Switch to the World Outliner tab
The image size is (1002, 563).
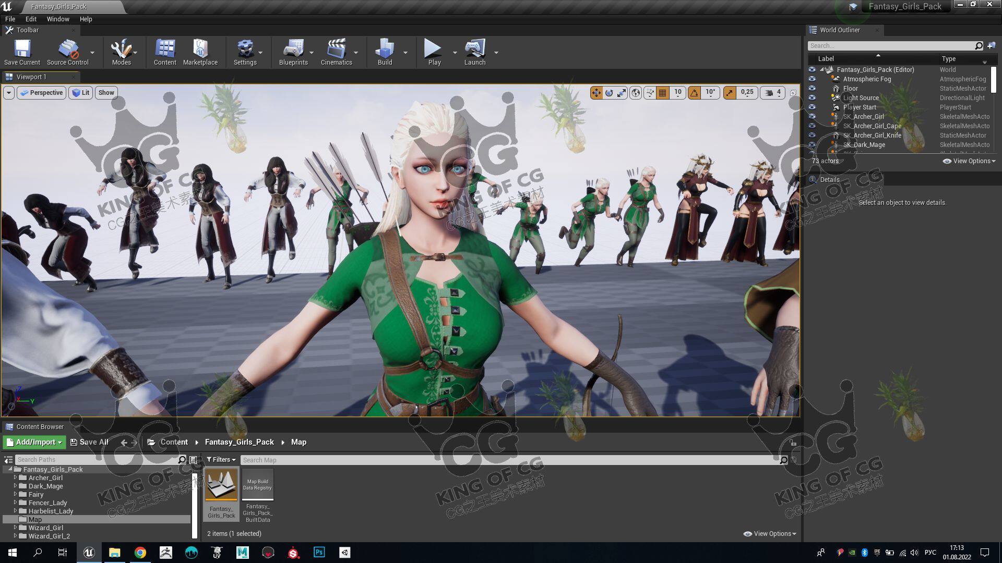839,30
